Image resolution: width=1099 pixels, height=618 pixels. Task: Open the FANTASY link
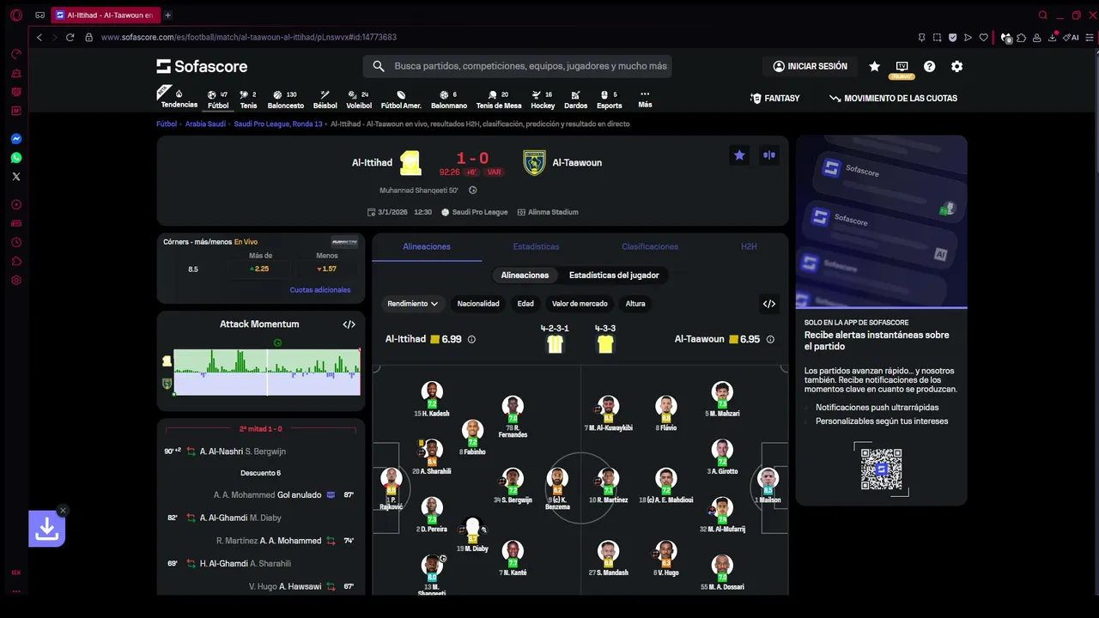pyautogui.click(x=774, y=99)
